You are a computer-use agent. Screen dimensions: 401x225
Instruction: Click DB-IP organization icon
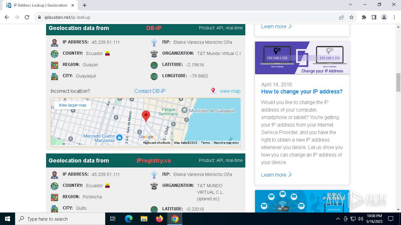[x=154, y=54]
